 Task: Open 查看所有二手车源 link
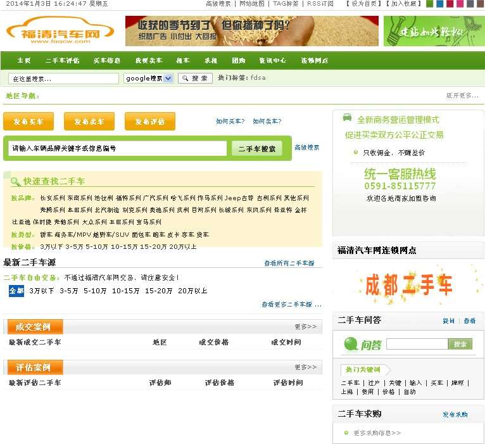point(289,263)
